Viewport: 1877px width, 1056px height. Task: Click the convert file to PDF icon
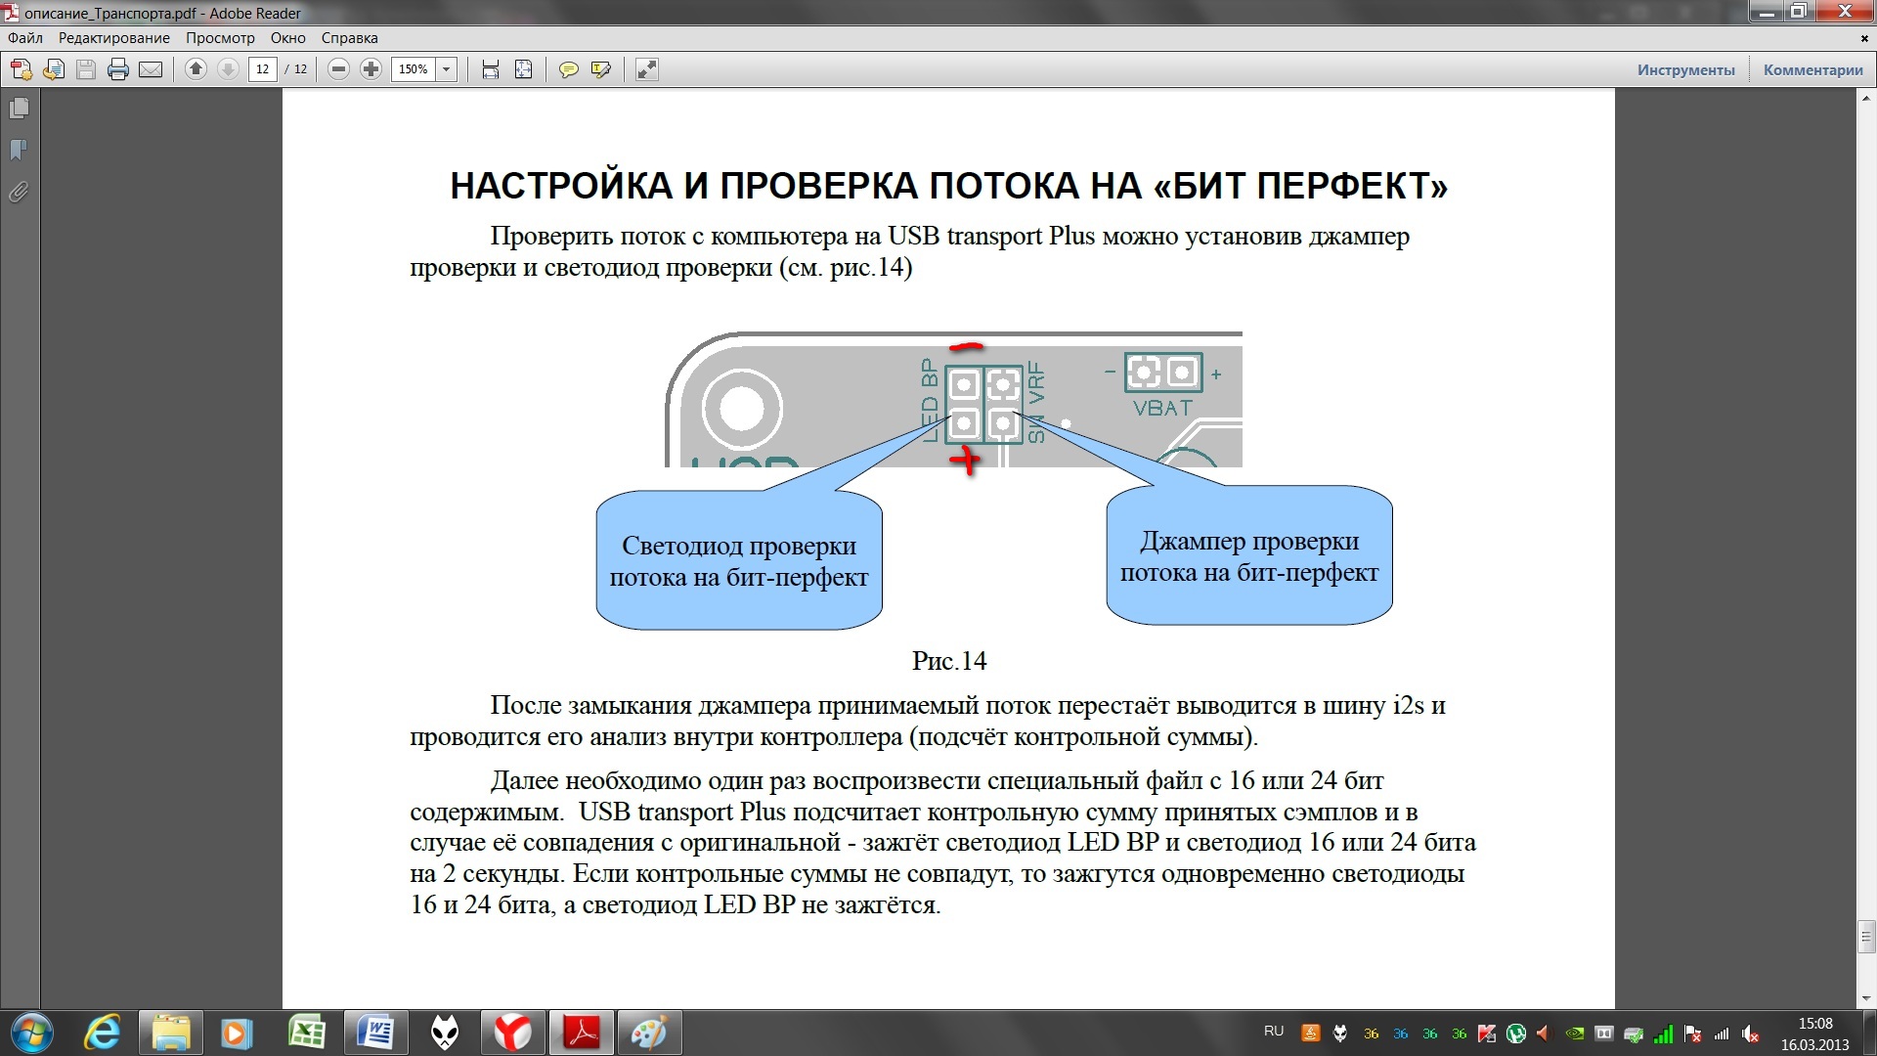point(54,69)
